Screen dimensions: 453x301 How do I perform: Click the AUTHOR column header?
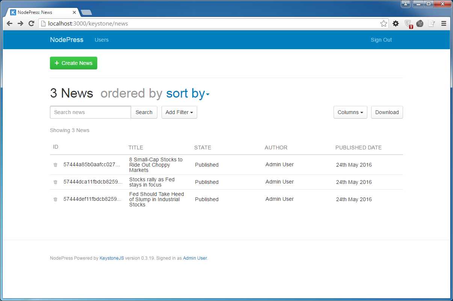[276, 147]
